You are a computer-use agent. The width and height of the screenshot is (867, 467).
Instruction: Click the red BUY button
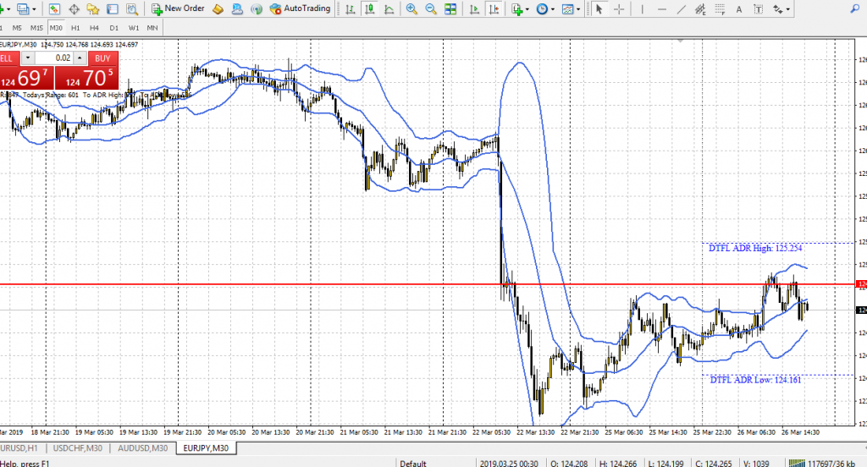pos(102,58)
